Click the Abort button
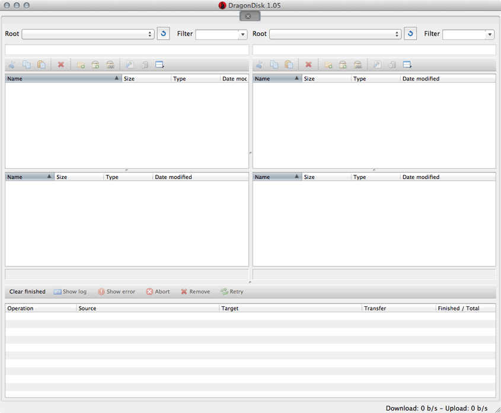 157,292
